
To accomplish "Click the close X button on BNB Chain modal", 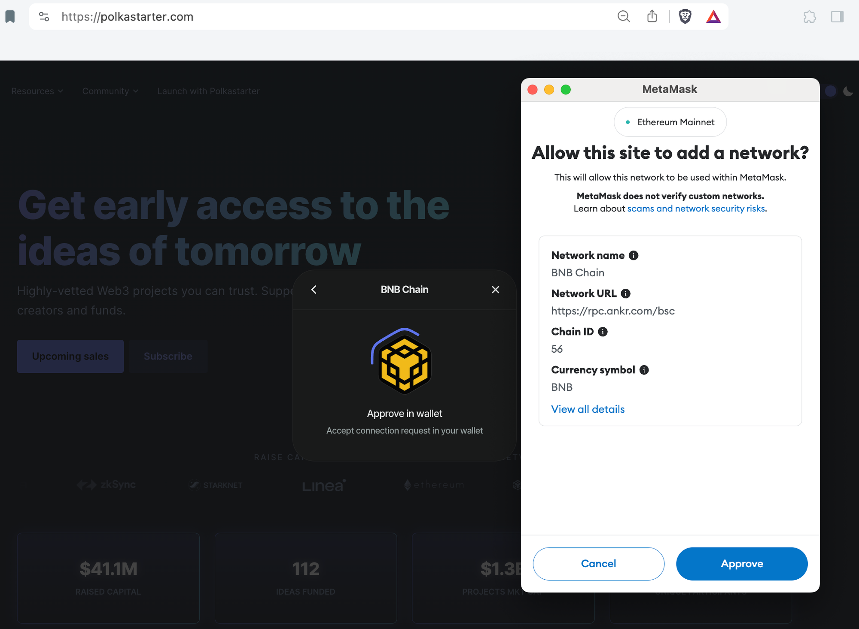I will (x=496, y=289).
